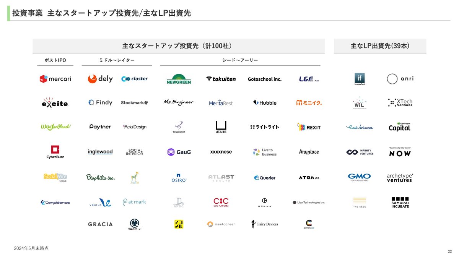
Task: Click the XTech Ventures logo
Action: (400, 102)
